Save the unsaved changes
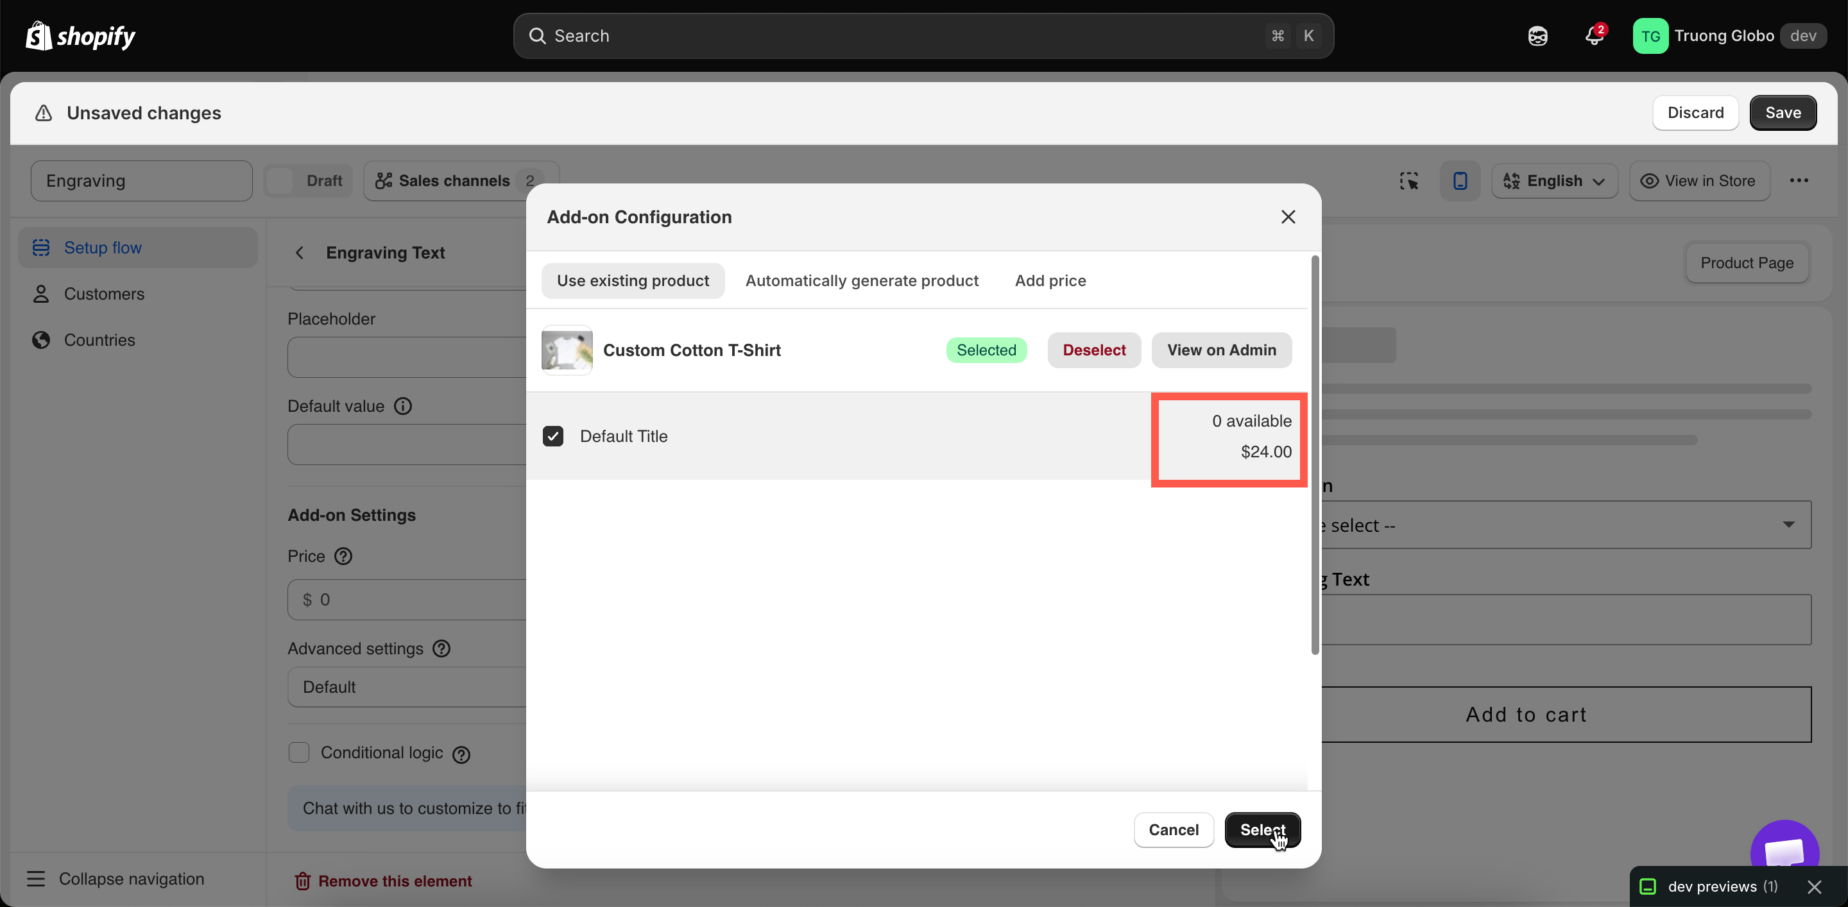1848x907 pixels. pyautogui.click(x=1783, y=112)
